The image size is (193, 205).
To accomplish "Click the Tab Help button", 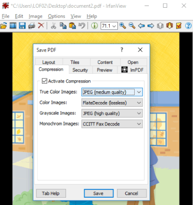I will click(51, 193).
